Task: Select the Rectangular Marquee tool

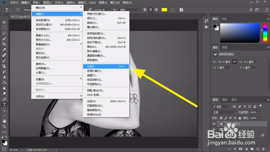Action: coord(4,28)
